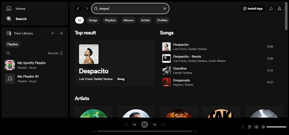Click the volume slider
The width and height of the screenshot is (289, 135).
[276, 127]
